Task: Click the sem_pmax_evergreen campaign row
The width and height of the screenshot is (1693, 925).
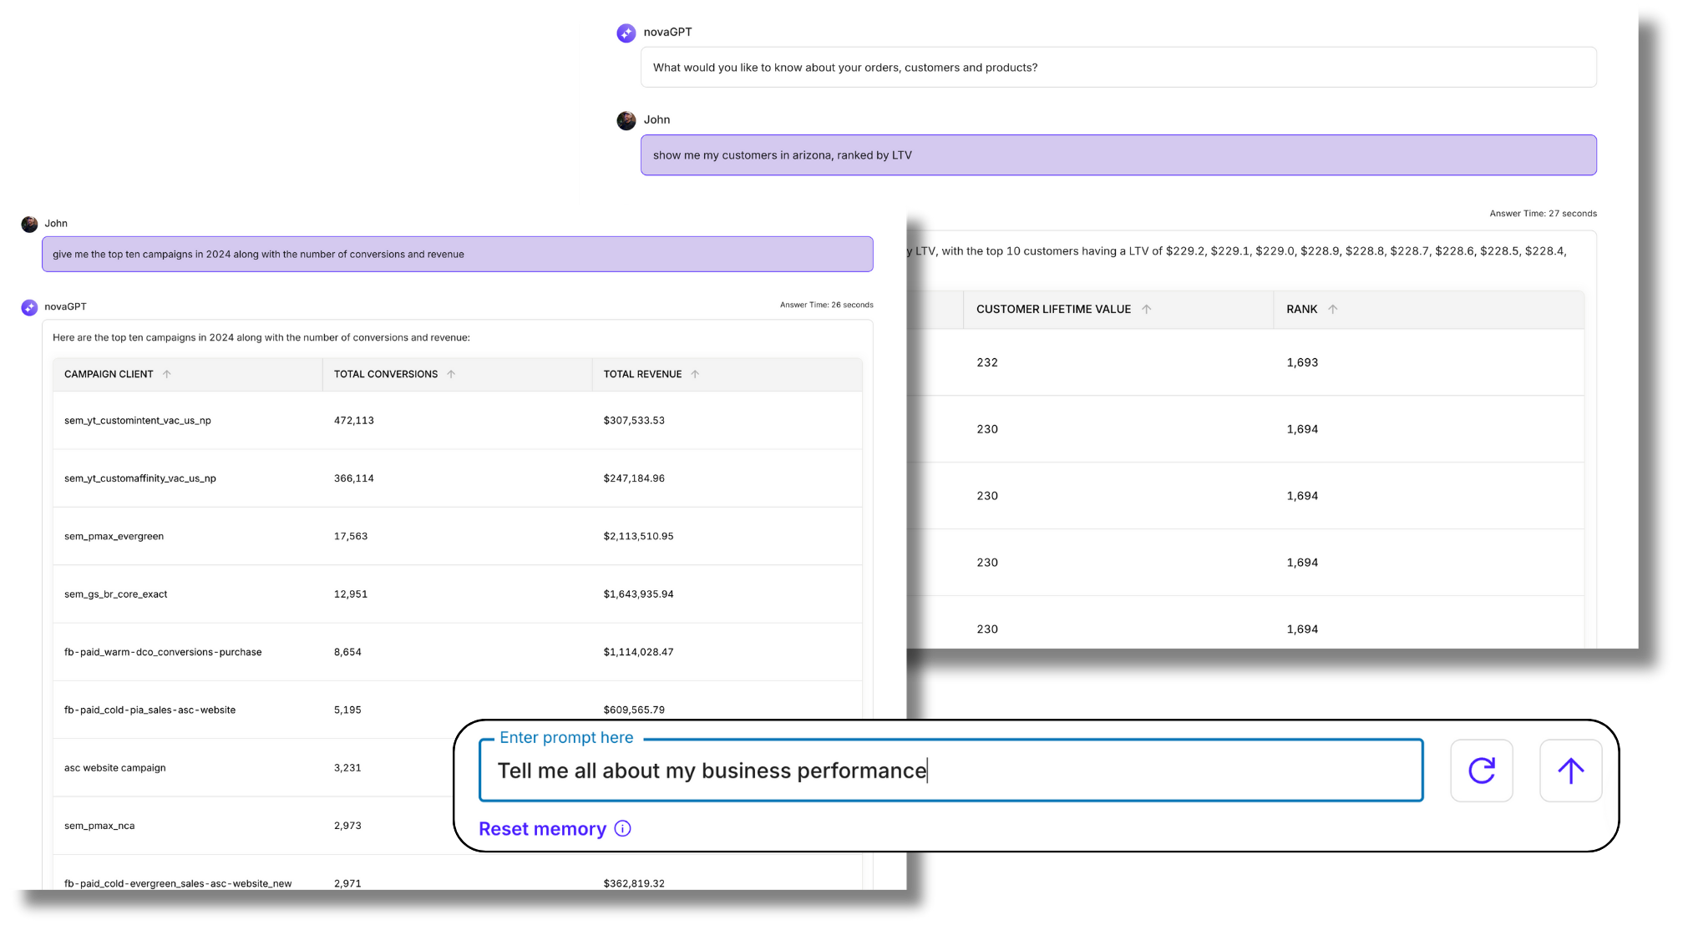Action: [457, 536]
